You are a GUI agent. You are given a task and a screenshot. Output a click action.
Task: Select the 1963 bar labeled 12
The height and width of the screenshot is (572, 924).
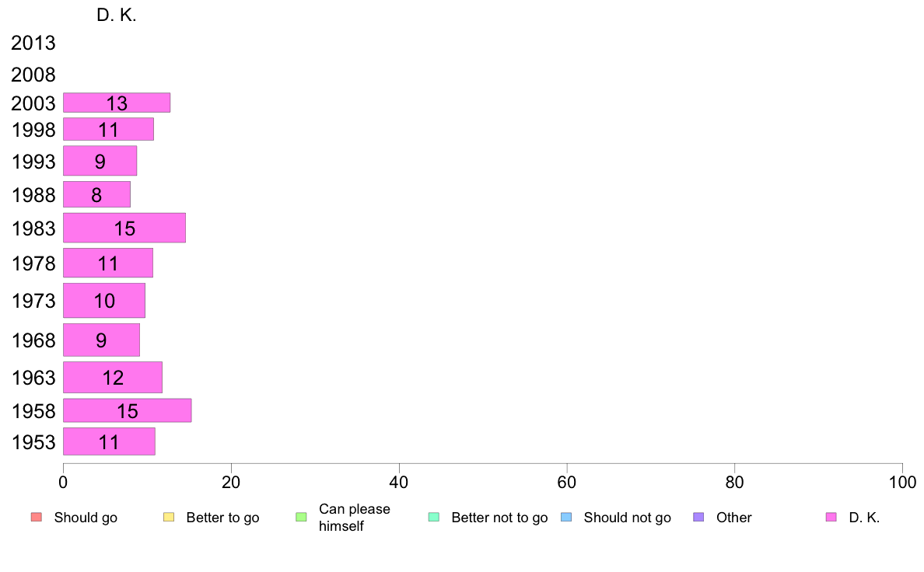[113, 378]
